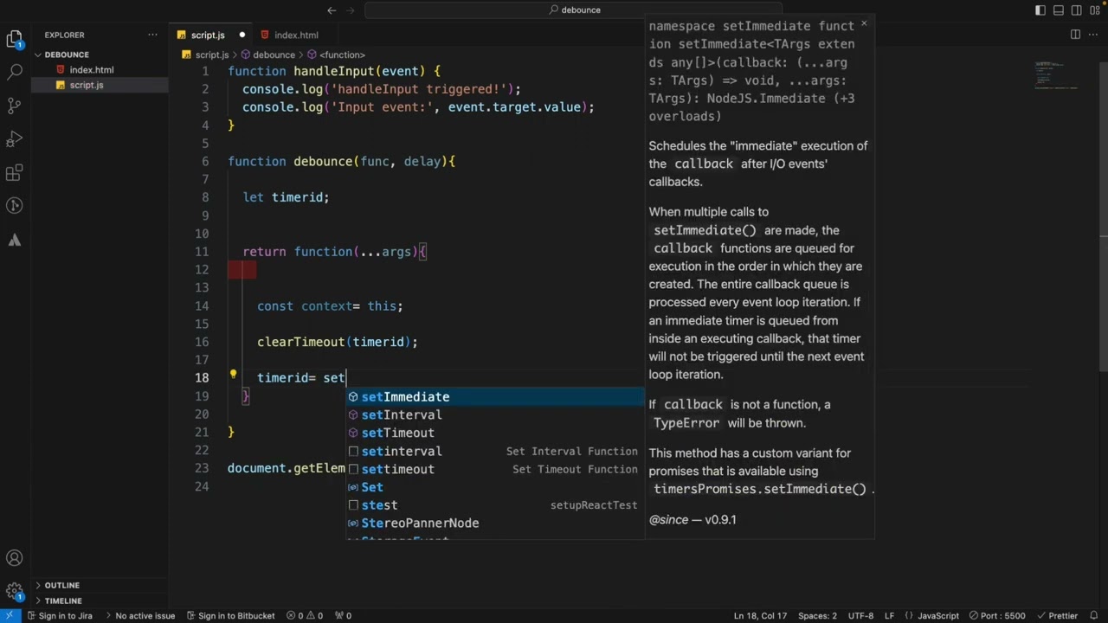This screenshot has width=1108, height=623.
Task: Click unsaved dot on script.js tab
Action: (242, 35)
